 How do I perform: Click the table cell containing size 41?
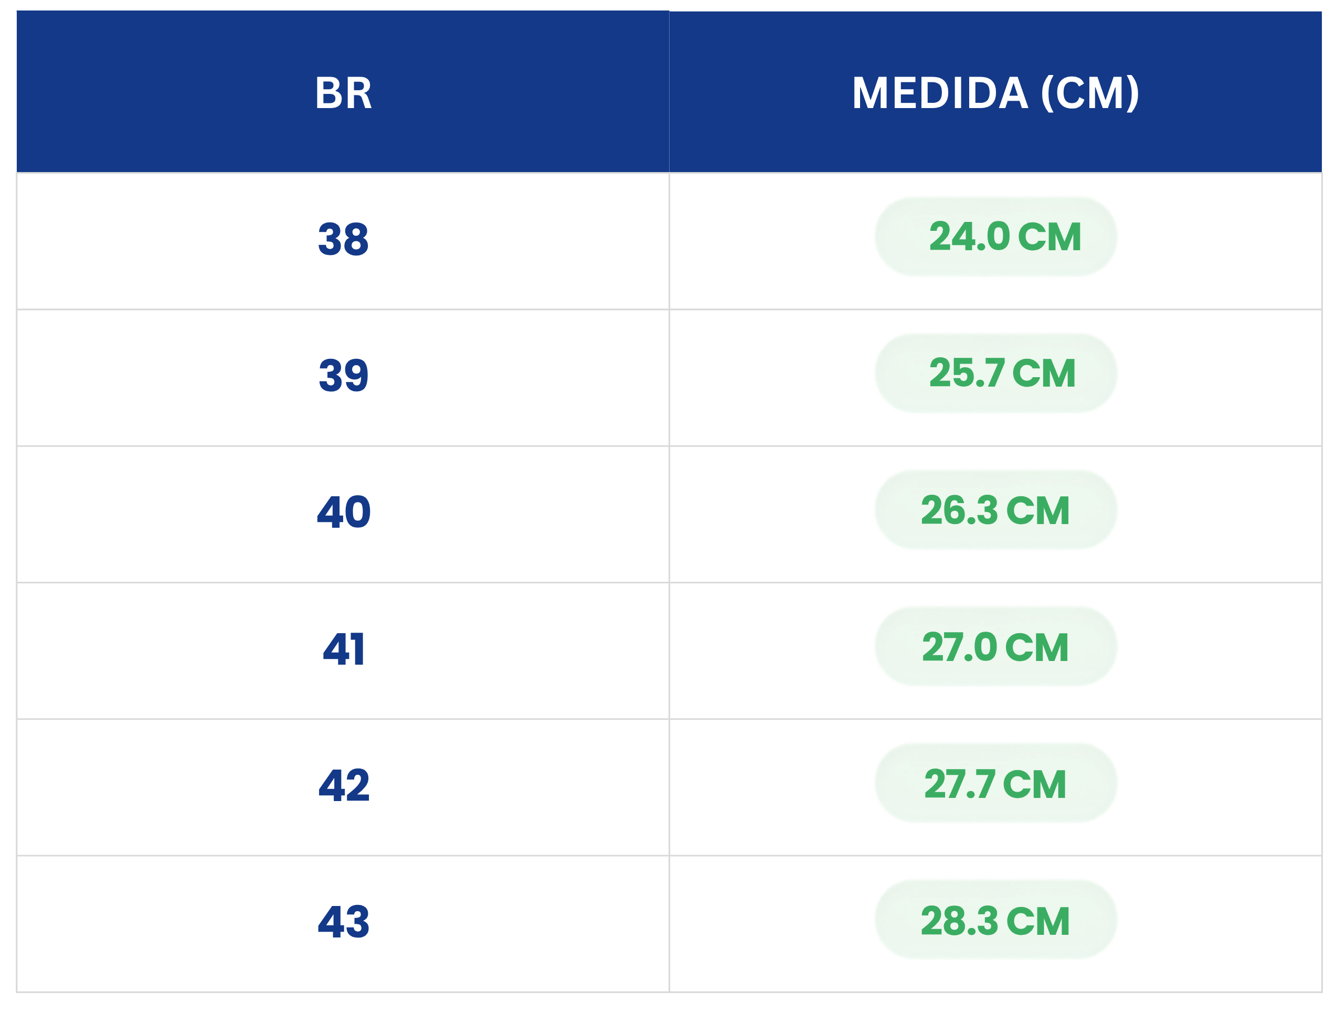[343, 651]
